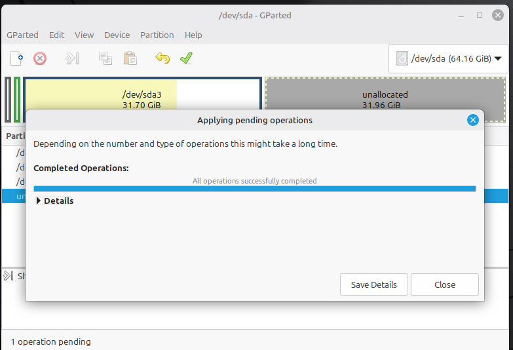Click the Copy partition toolbar icon
The width and height of the screenshot is (513, 350).
105,58
